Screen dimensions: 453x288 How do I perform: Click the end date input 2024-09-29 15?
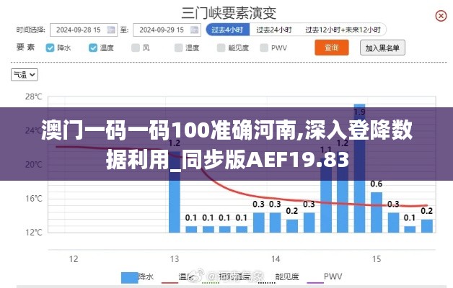click(x=167, y=30)
